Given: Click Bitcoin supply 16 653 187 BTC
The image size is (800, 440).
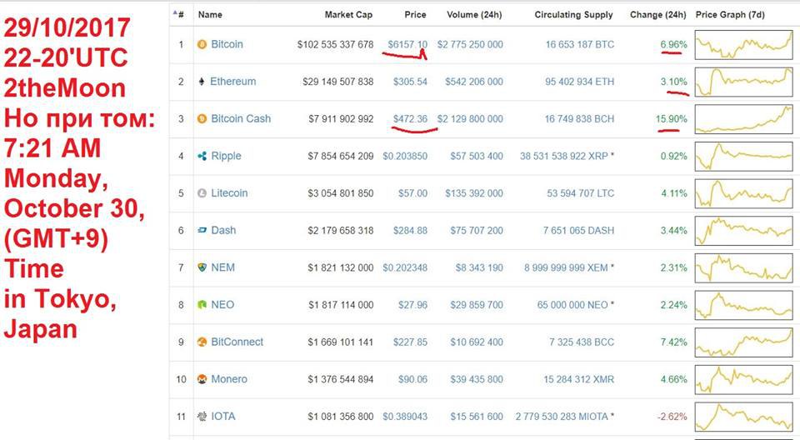Looking at the screenshot, I should (x=580, y=44).
